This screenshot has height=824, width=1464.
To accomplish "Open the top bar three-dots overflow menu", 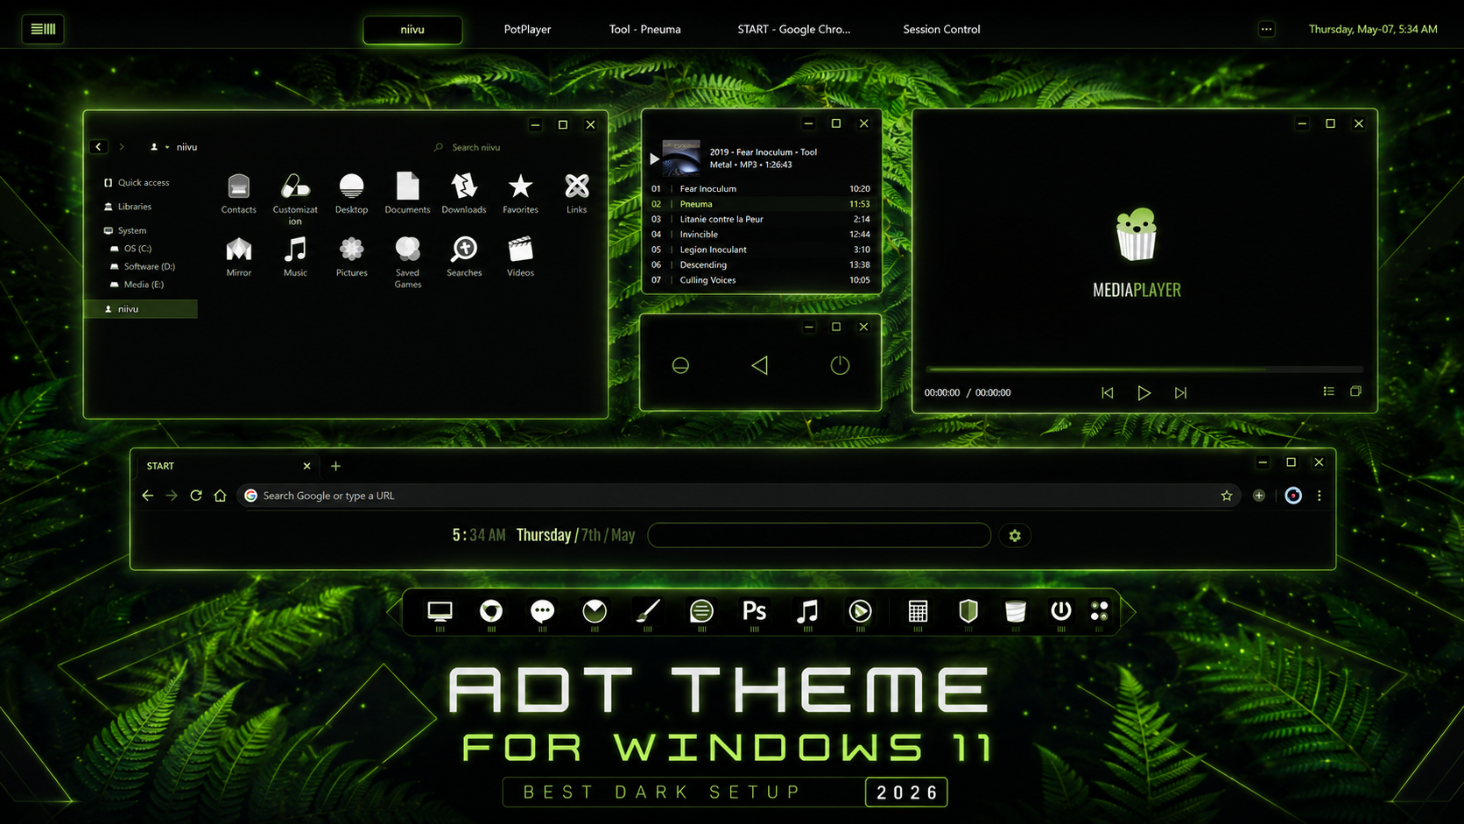I will click(1266, 29).
